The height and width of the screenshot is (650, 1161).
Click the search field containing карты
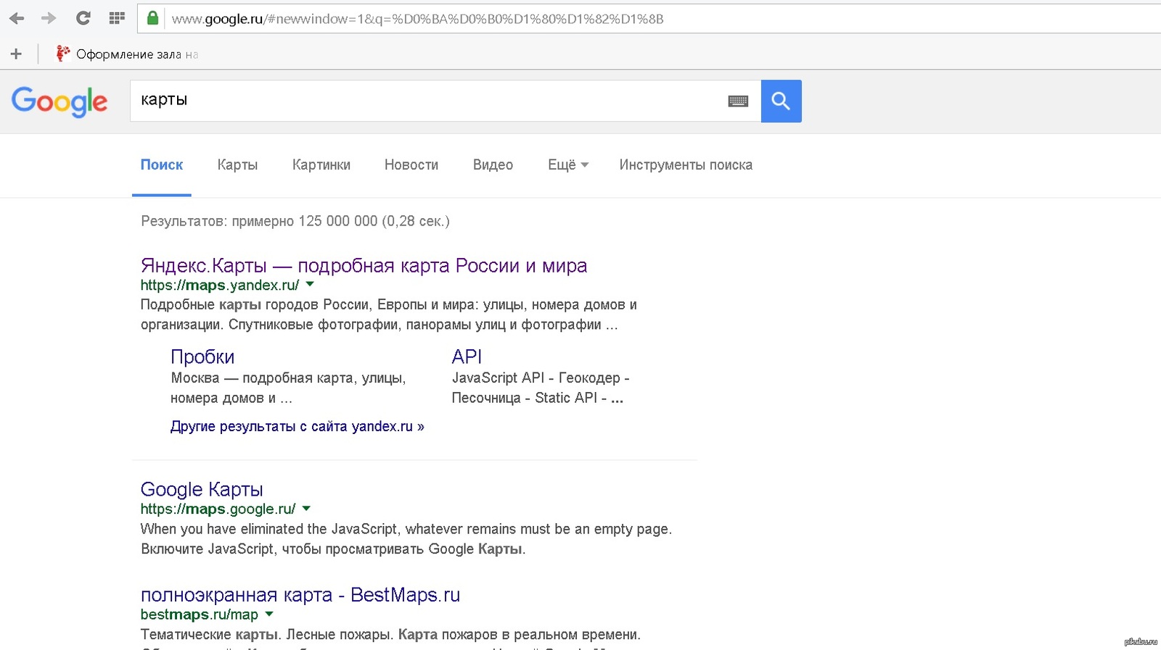click(428, 101)
